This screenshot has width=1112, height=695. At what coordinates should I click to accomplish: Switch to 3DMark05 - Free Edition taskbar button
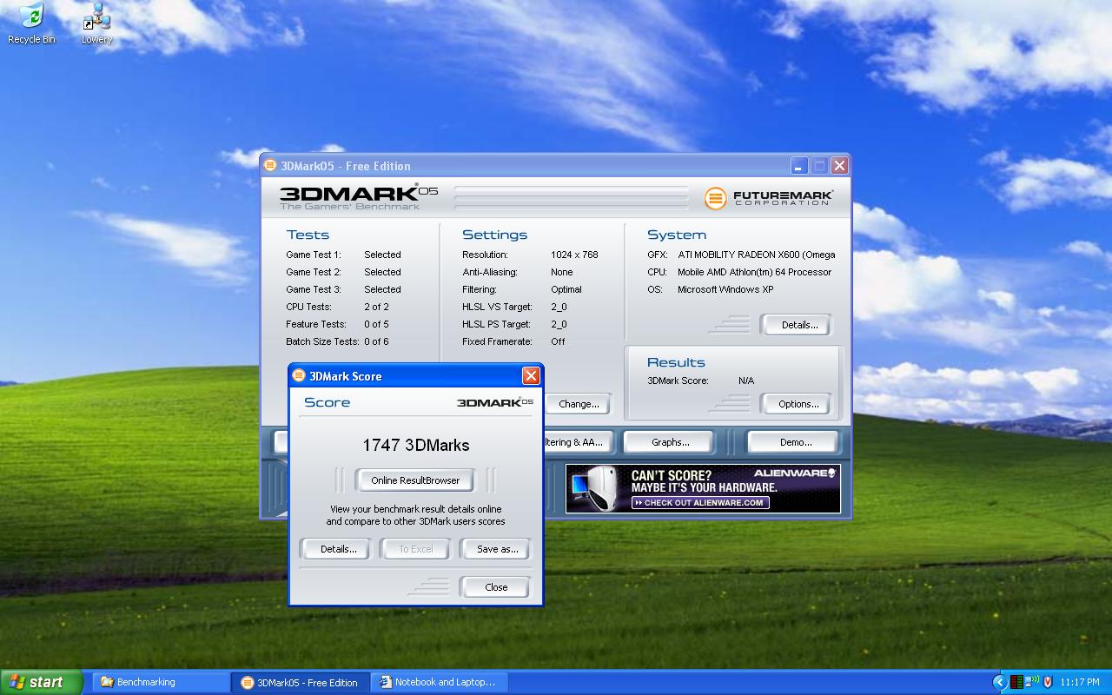(x=300, y=682)
